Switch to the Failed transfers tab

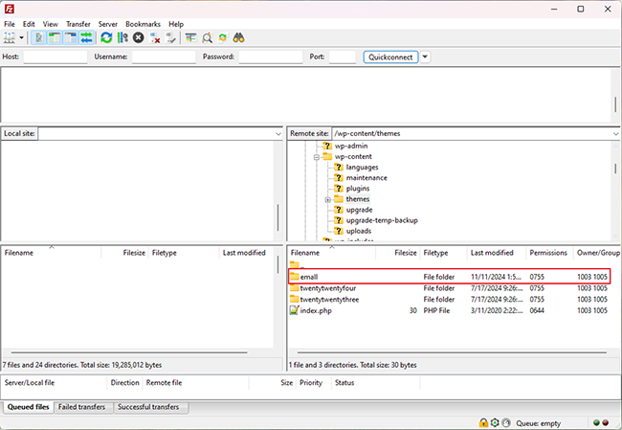tap(81, 407)
